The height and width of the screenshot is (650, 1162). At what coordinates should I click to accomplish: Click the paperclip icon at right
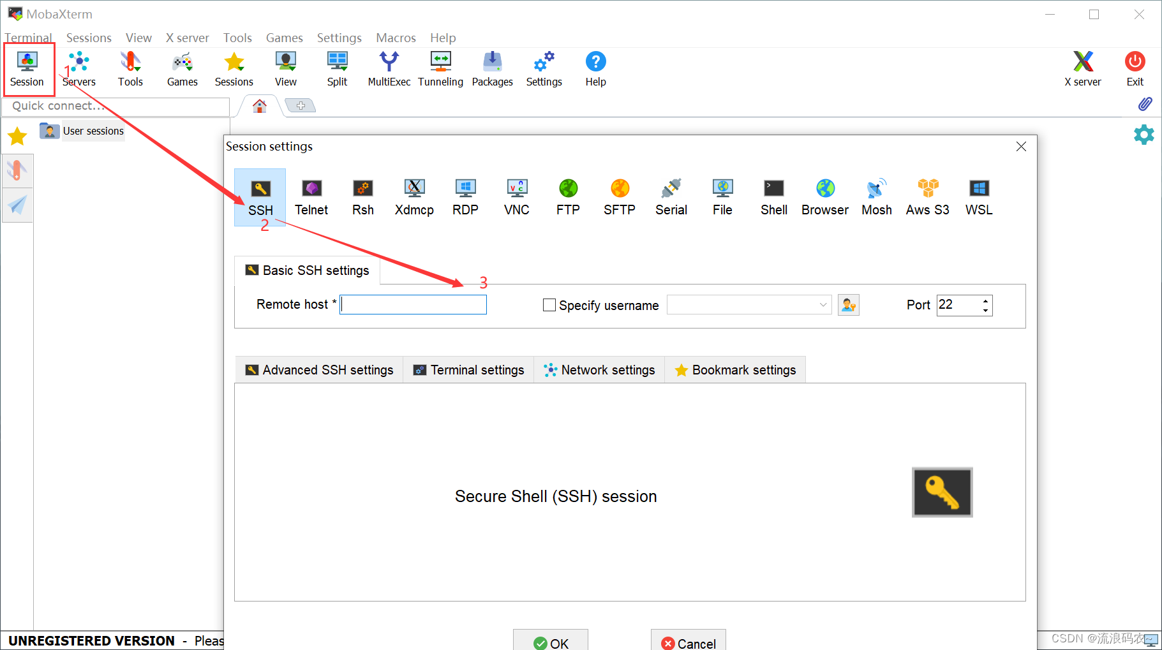point(1145,104)
